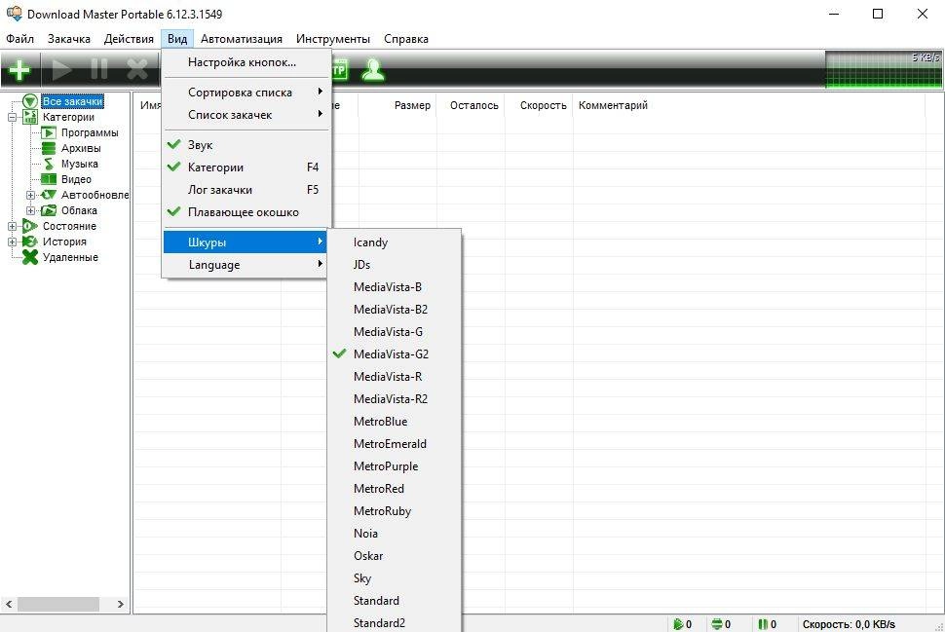Select the checked MediaVista-G2 skin
Image resolution: width=945 pixels, height=632 pixels.
pyautogui.click(x=395, y=353)
